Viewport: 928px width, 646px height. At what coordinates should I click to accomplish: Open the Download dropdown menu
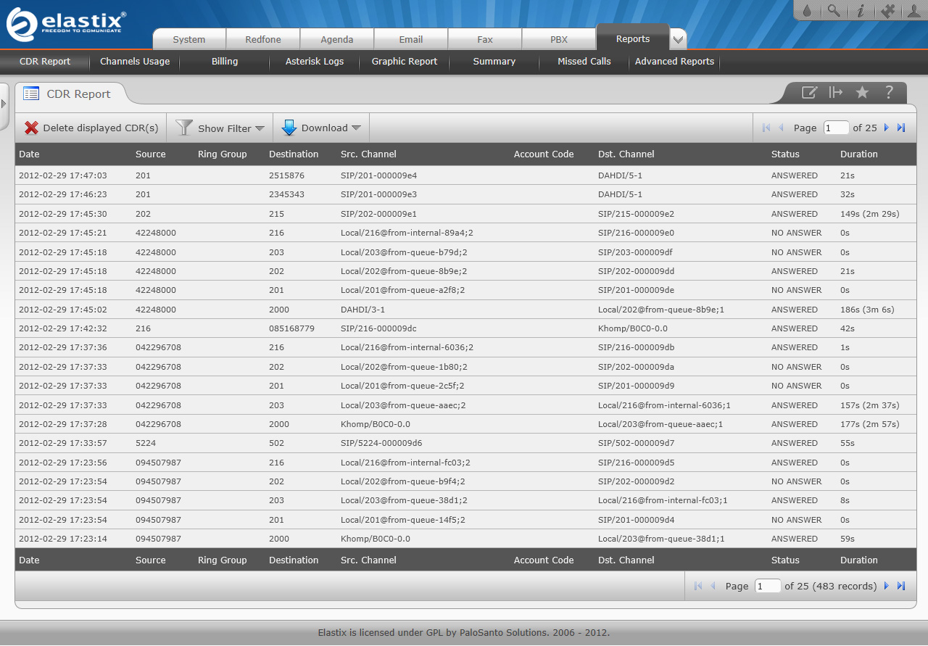321,128
